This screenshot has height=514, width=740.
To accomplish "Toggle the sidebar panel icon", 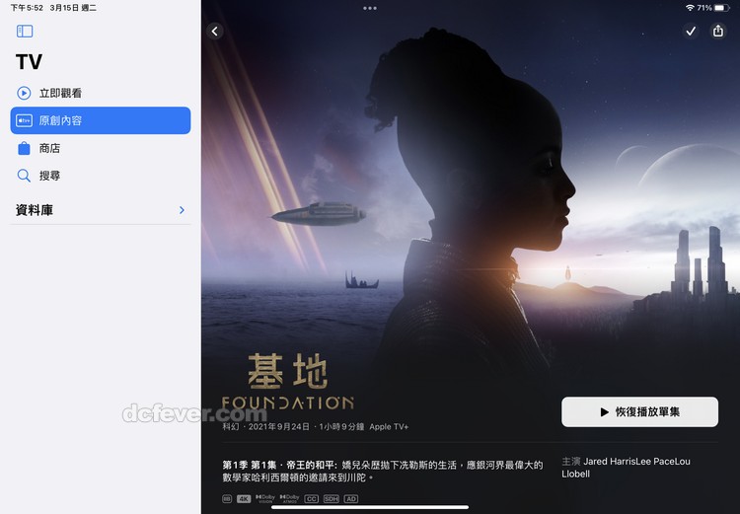I will [25, 32].
